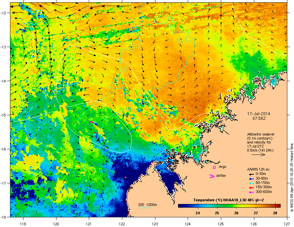The height and width of the screenshot is (227, 294).
Task: Click the red ANMN current arrow on the map
Action: [95, 133]
